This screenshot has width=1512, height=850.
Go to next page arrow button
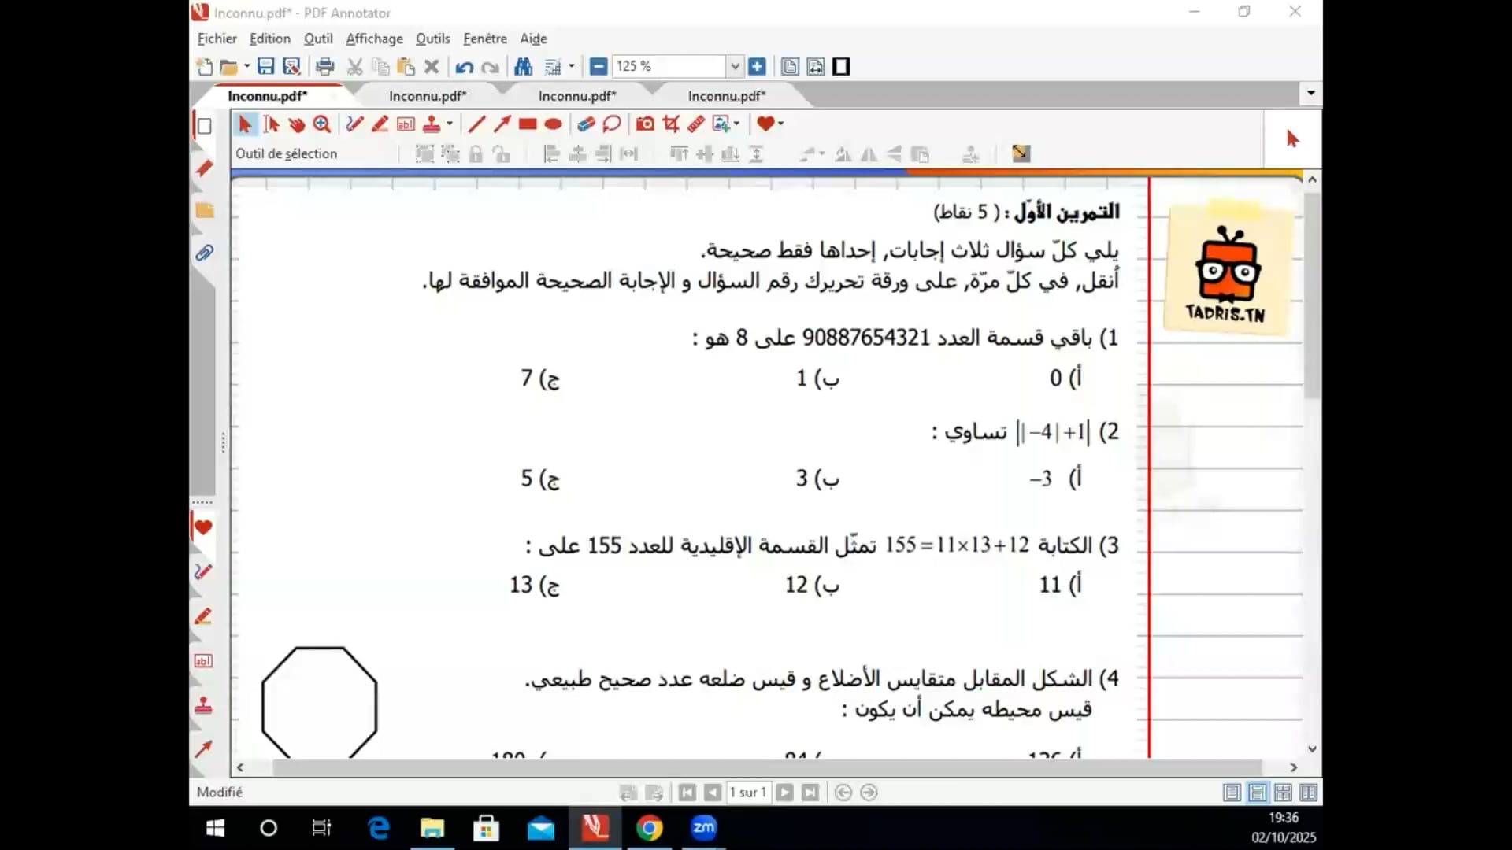tap(785, 793)
